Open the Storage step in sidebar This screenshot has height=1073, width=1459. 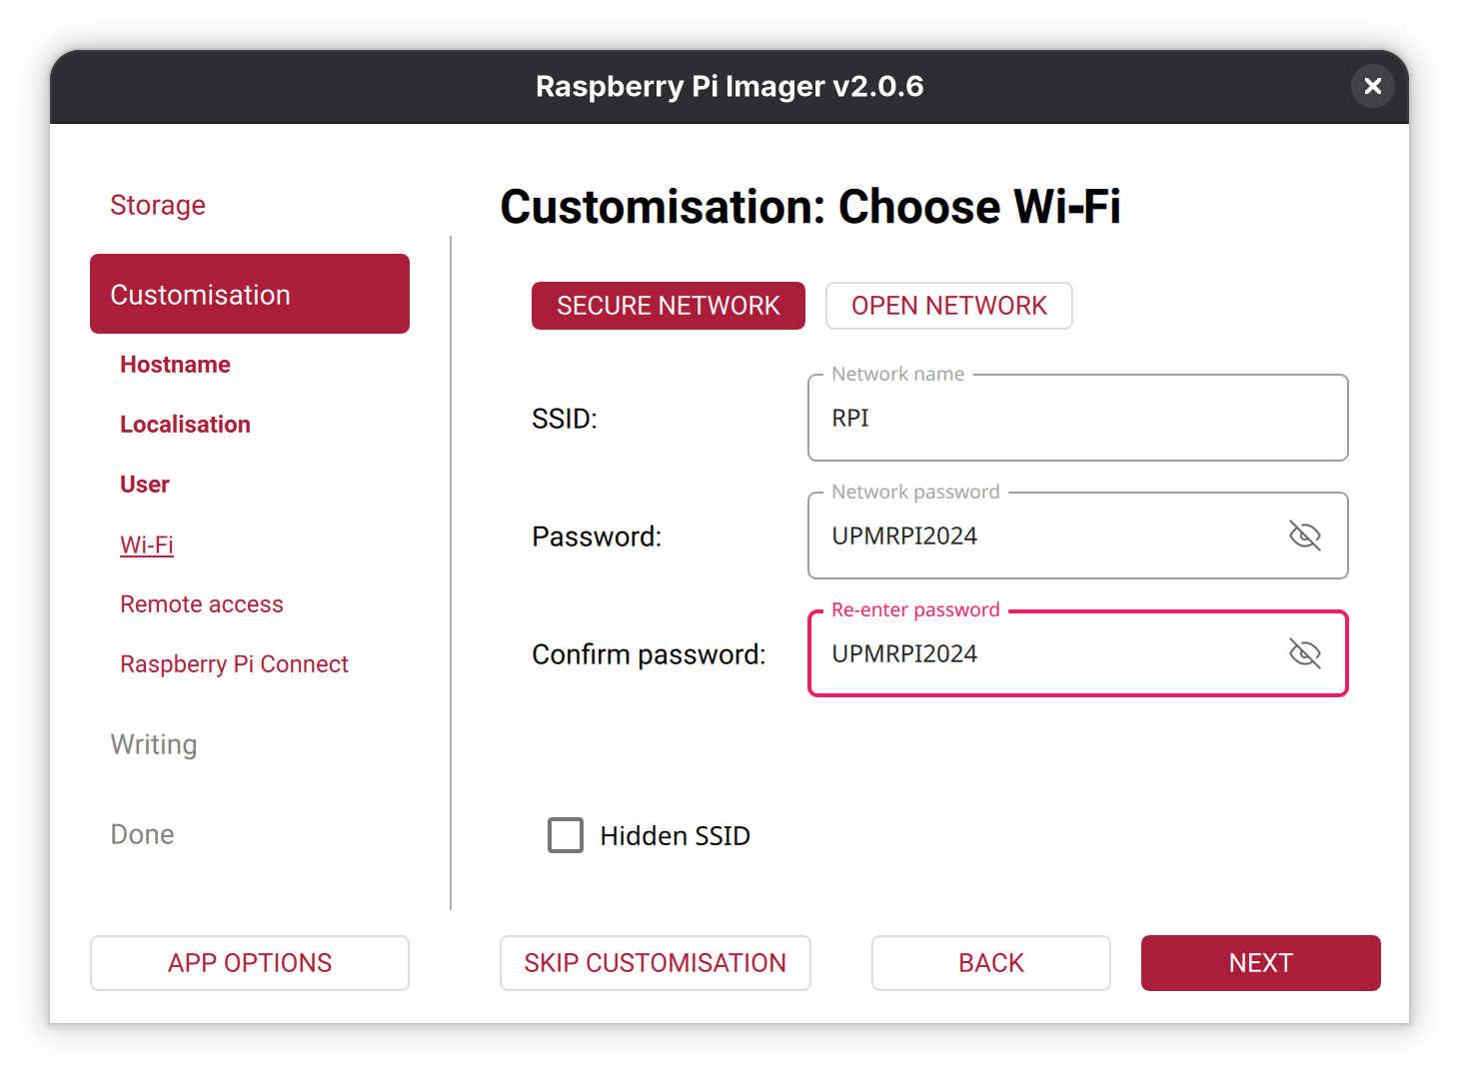[158, 205]
